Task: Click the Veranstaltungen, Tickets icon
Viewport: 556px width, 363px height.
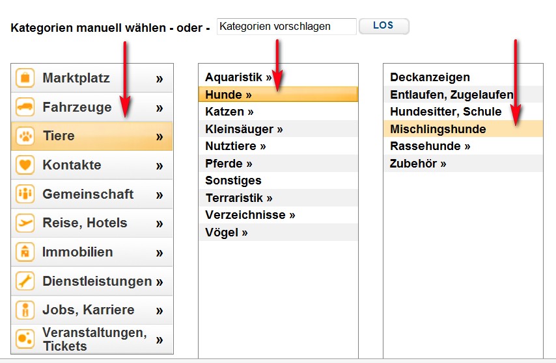Action: (x=25, y=339)
